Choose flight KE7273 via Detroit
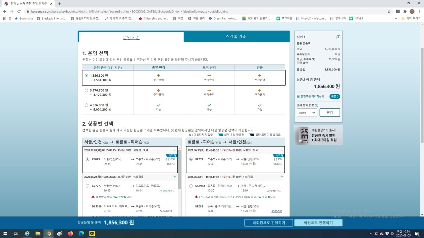 (87, 186)
